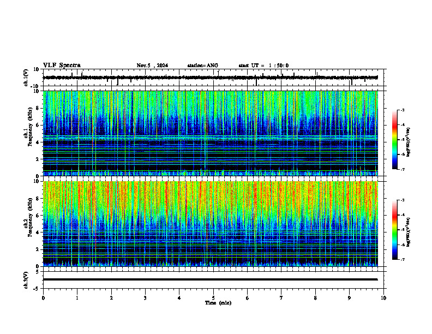Click time axis tick label "7"
Image resolution: width=432 pixels, height=334 pixels.
[x=281, y=298]
